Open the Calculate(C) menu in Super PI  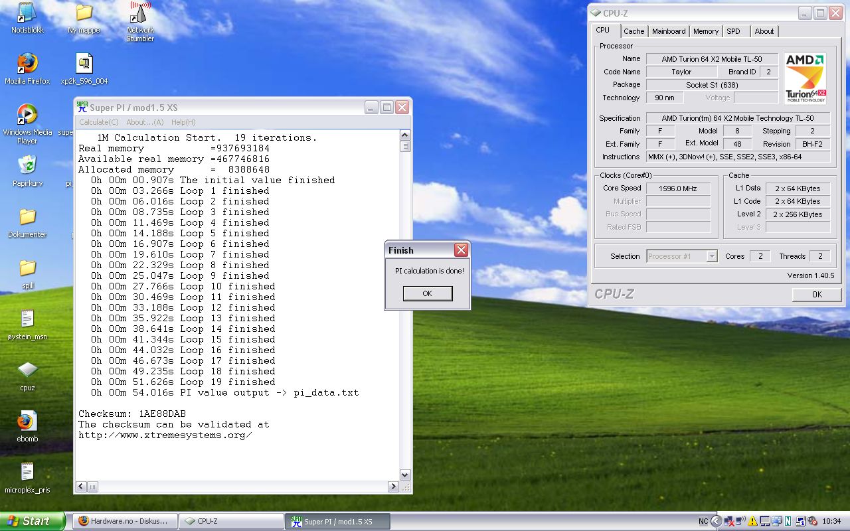coord(98,122)
